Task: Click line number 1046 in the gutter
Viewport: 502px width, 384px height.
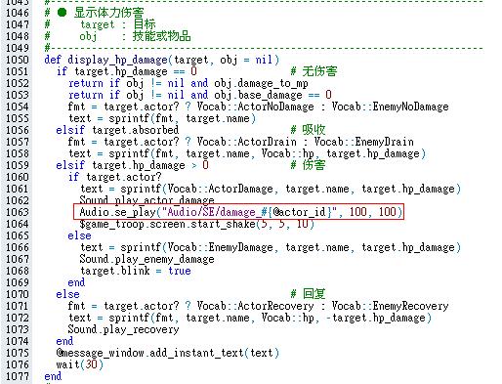Action: (x=18, y=13)
